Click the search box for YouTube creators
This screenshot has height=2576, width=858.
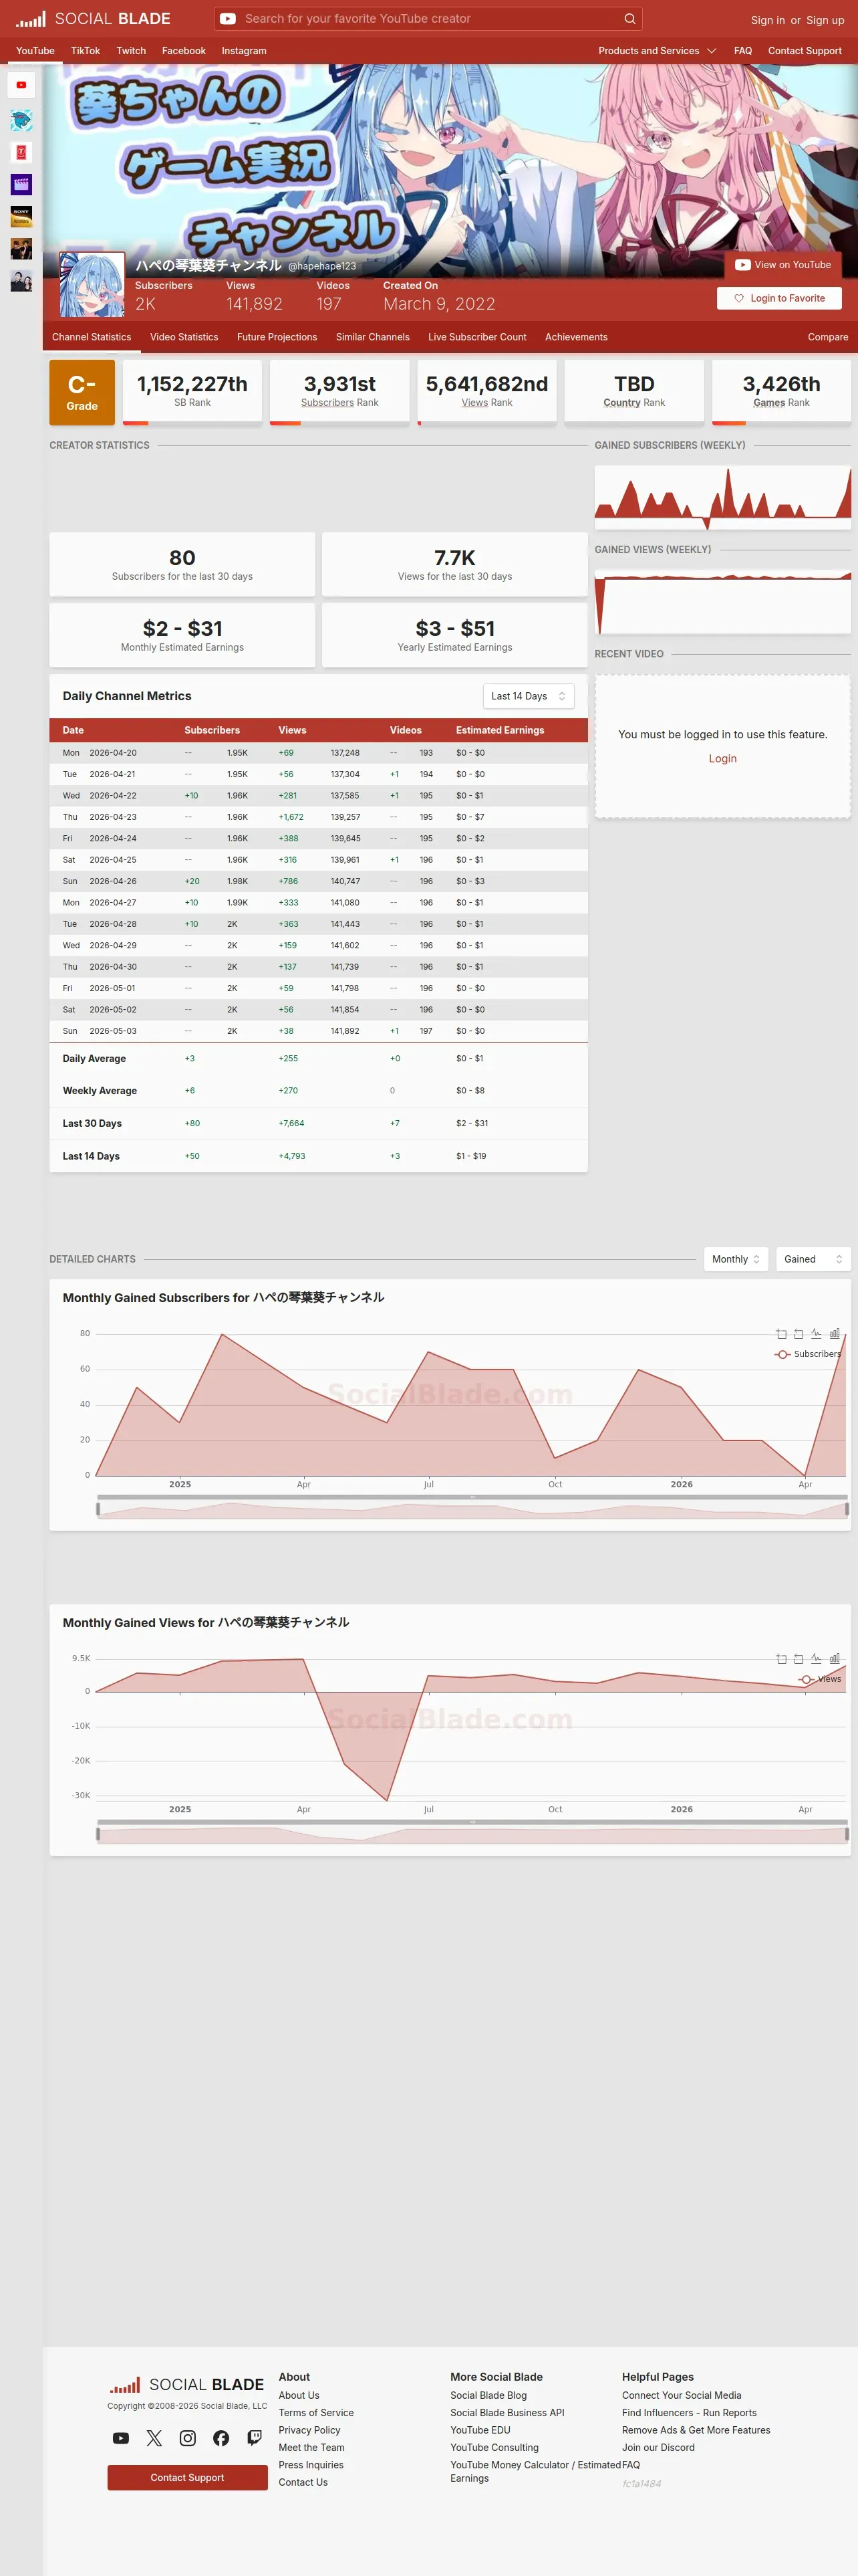(x=430, y=19)
